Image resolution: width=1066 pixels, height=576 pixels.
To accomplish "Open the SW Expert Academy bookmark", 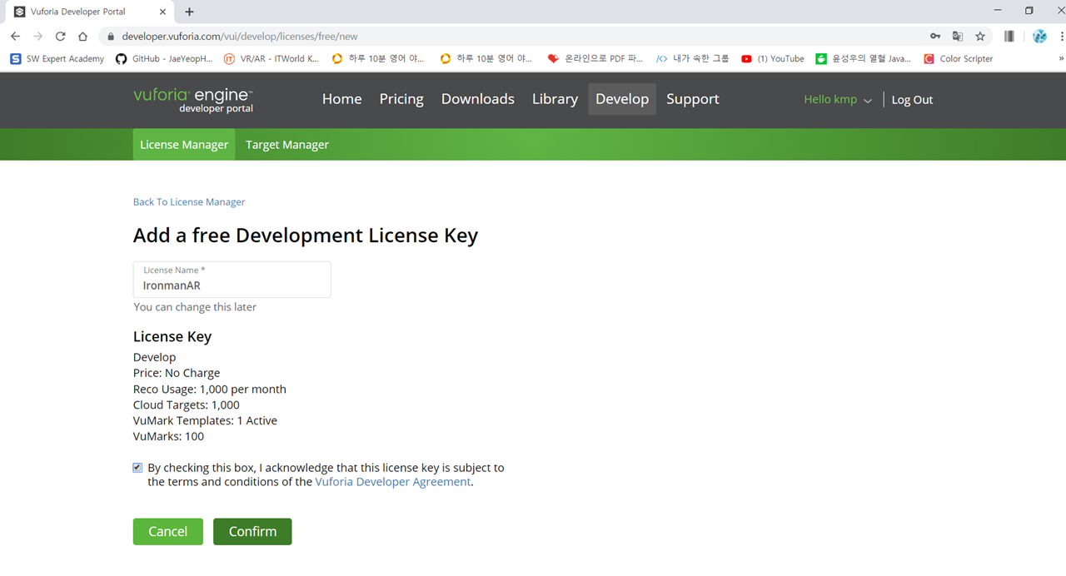I will point(57,59).
